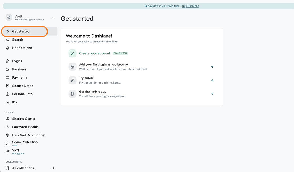Image resolution: width=294 pixels, height=172 pixels.
Task: Click the Personal Info person icon
Action: [8, 94]
